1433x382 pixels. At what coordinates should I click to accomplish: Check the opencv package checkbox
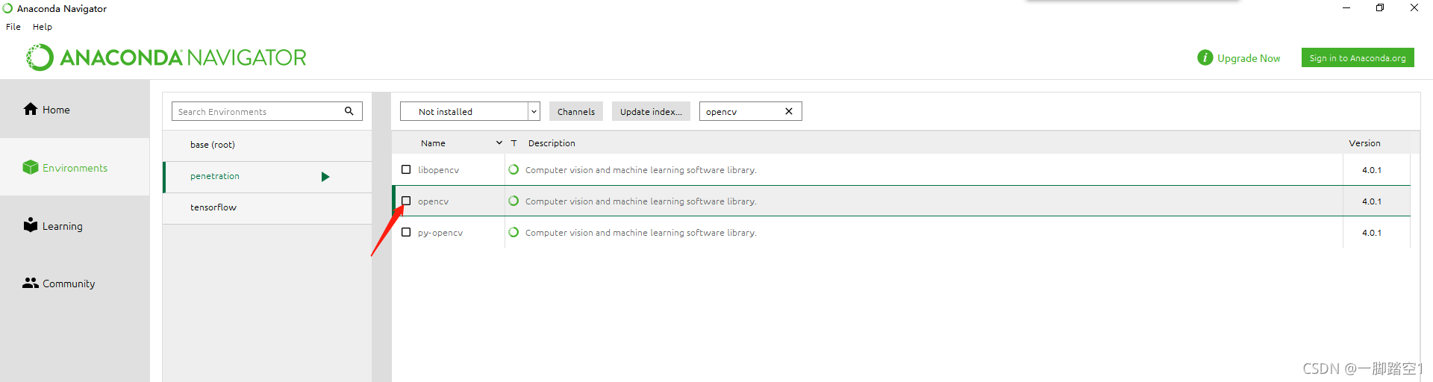(x=406, y=201)
